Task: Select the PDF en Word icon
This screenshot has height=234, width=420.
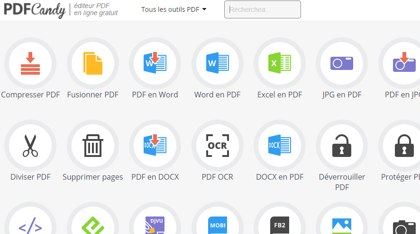Action: (155, 63)
